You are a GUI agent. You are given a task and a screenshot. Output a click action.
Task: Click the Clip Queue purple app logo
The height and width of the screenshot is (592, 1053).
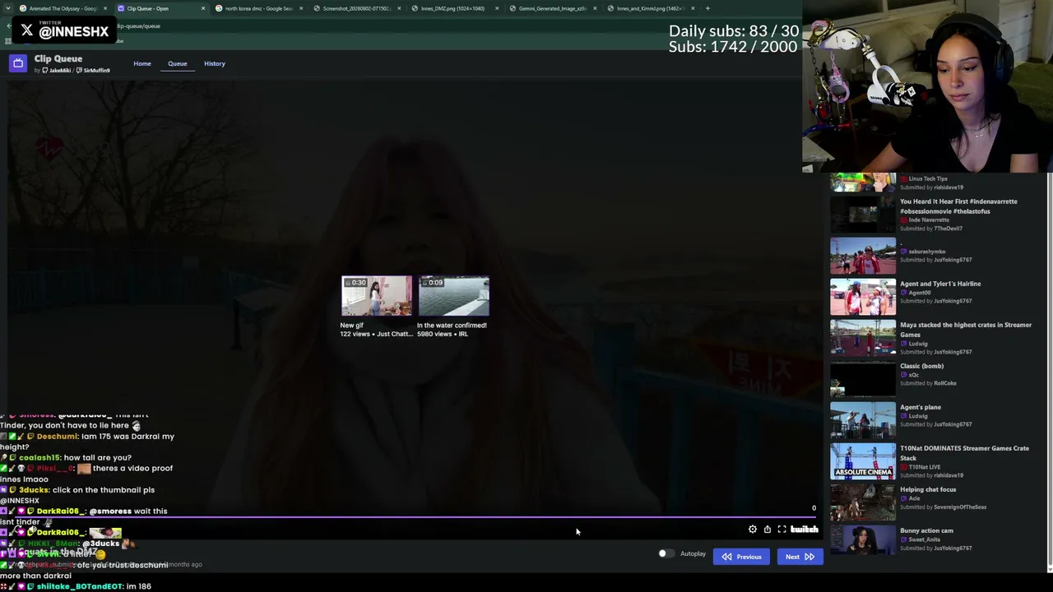[18, 63]
